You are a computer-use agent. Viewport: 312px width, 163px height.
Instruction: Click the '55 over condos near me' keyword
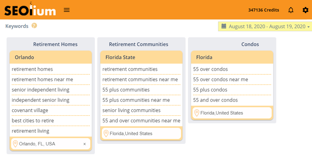(x=220, y=79)
